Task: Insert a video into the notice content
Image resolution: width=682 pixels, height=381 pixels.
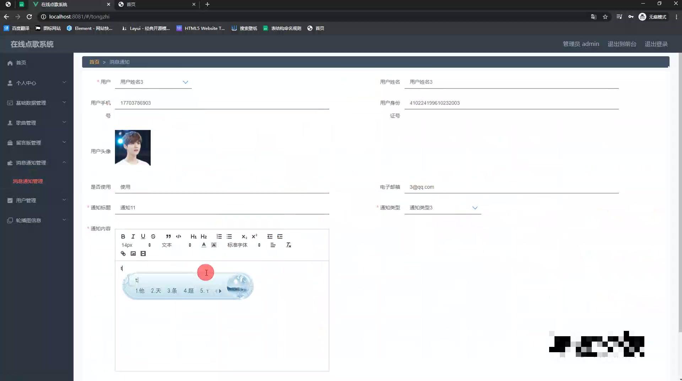Action: point(143,253)
